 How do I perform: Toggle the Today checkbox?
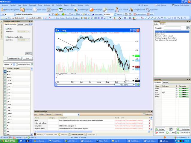click(7, 29)
